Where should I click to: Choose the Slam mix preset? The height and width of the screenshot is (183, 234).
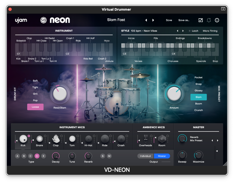pyautogui.click(x=199, y=97)
